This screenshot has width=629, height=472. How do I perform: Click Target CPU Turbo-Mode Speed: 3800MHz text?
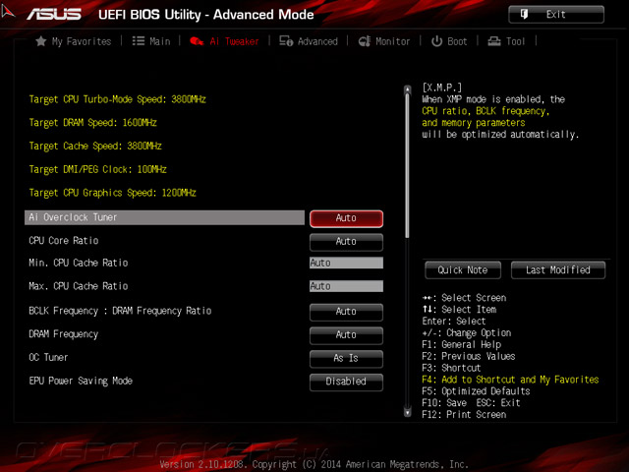pos(117,99)
